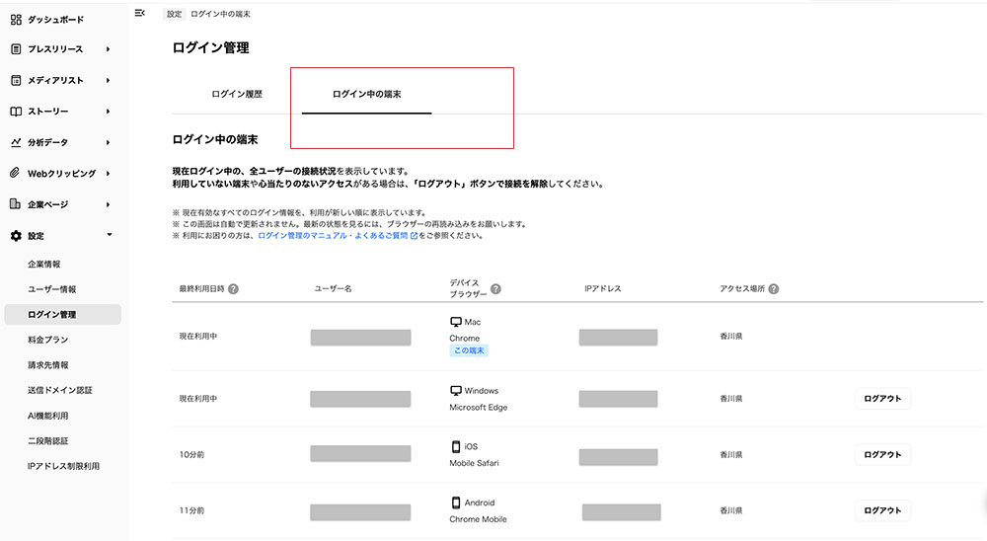Log out the iOS Mobile Safari device
The height and width of the screenshot is (541, 987).
click(881, 454)
